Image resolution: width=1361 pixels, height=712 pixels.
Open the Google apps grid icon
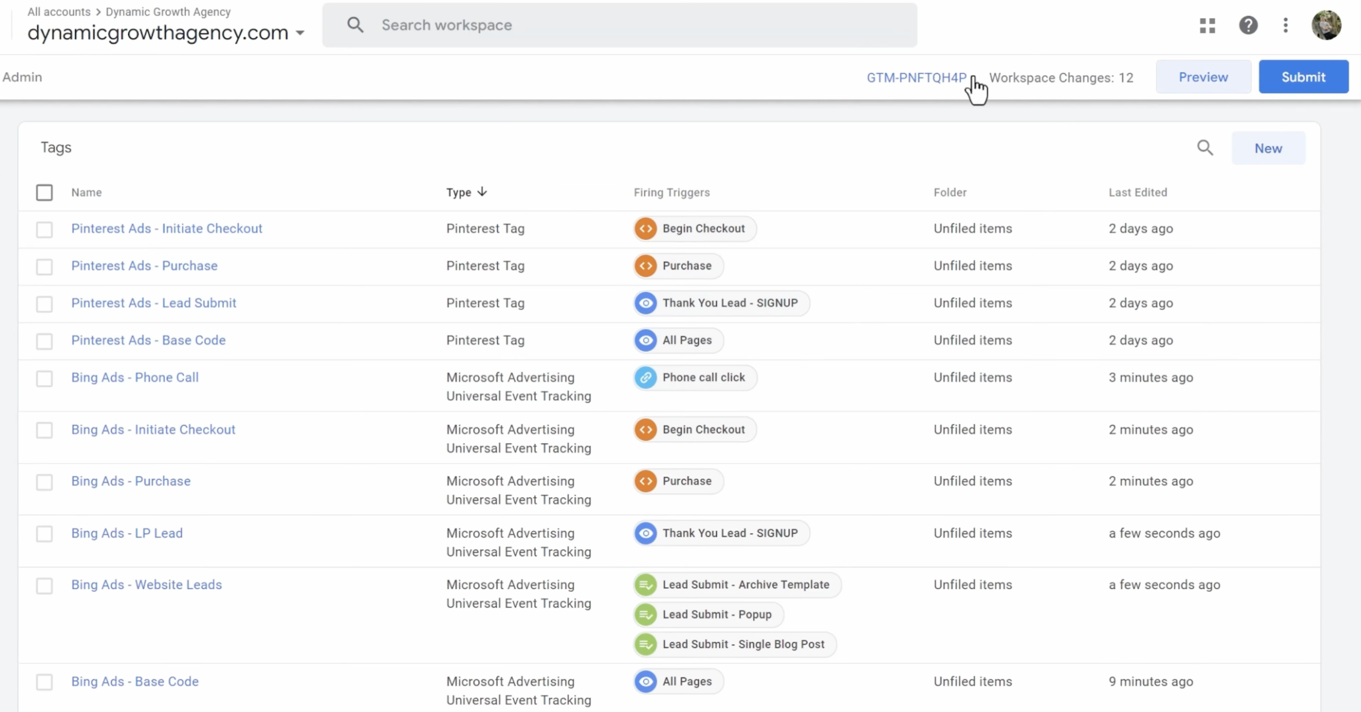click(x=1207, y=25)
